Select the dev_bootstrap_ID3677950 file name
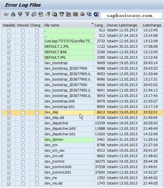 [x=66, y=85]
